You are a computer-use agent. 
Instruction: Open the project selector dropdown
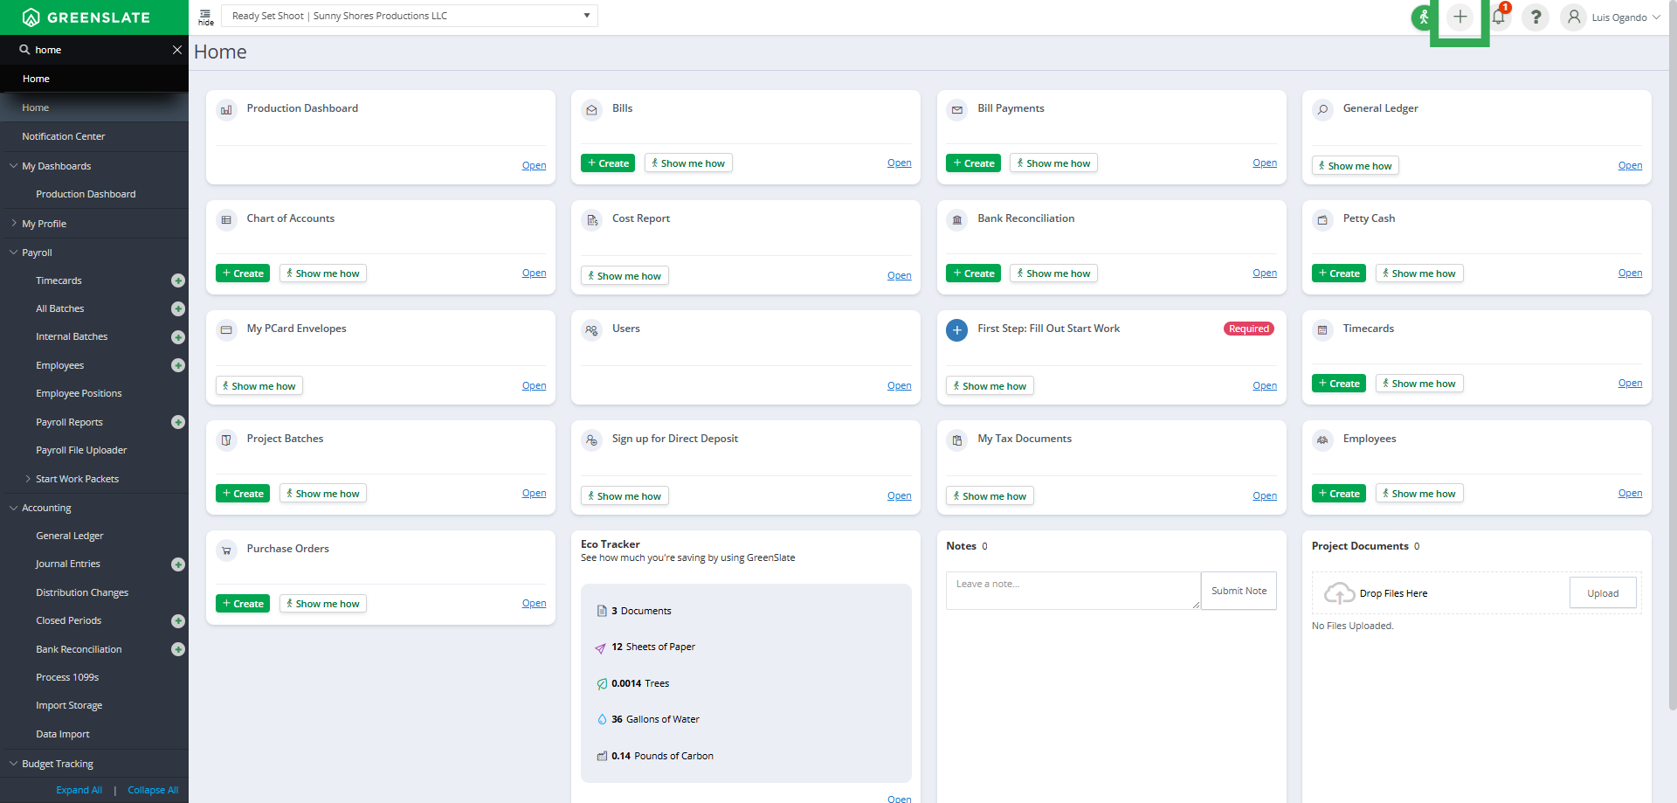click(x=586, y=16)
